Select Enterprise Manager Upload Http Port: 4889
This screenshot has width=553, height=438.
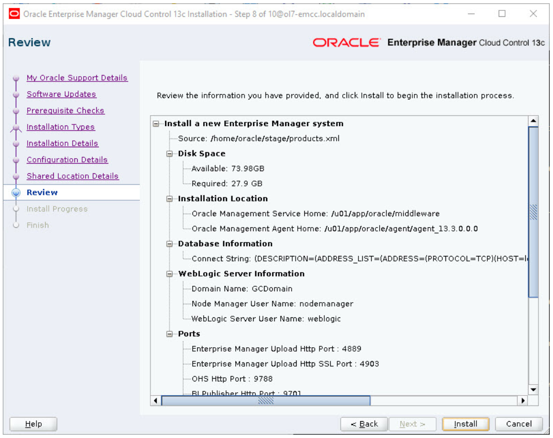(276, 349)
